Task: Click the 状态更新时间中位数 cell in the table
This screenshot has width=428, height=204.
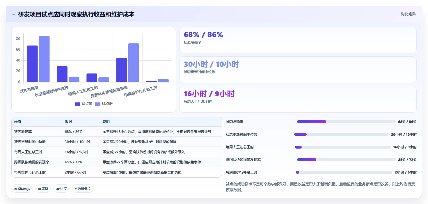Action: point(30,142)
